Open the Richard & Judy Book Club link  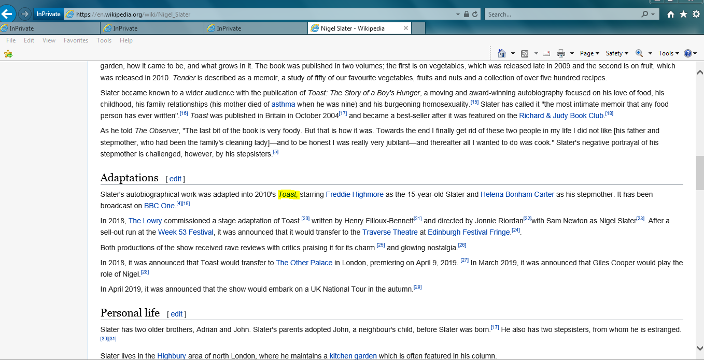[x=561, y=116]
